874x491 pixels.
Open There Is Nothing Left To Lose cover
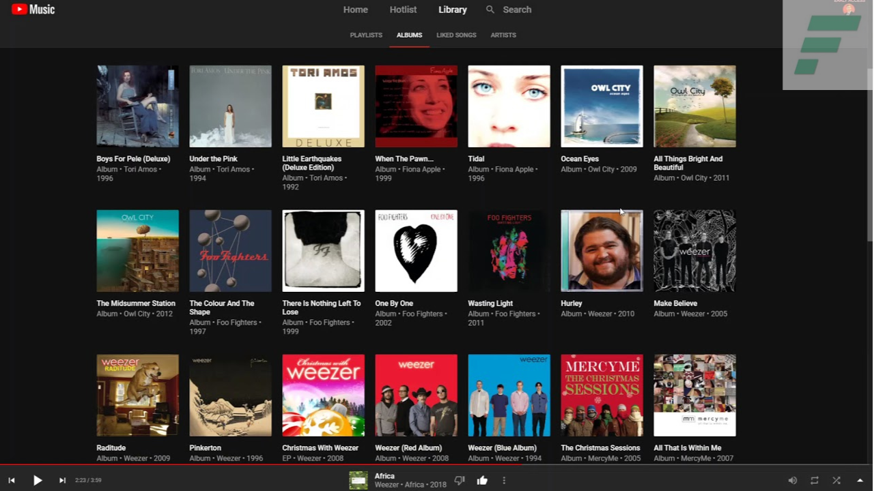click(x=324, y=251)
